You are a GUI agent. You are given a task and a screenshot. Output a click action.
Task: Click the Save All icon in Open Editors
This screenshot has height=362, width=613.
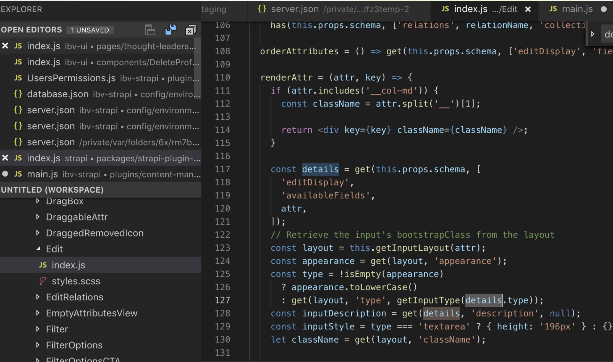[x=171, y=30]
